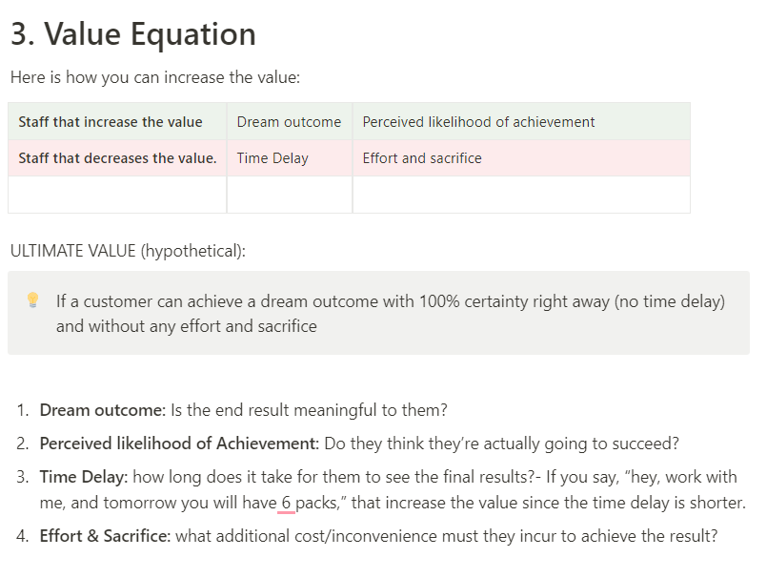Viewport: 767px width, 578px height.
Task: Click the '3. Value Equation' heading
Action: (133, 34)
